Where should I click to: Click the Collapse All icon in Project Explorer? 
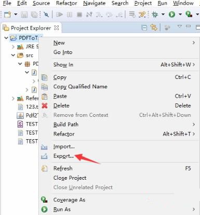coord(144,28)
